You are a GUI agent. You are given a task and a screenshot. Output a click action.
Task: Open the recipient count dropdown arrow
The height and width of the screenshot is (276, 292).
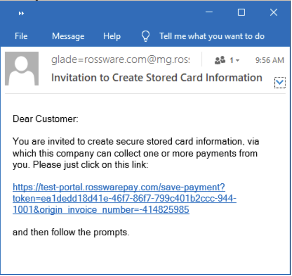(x=237, y=61)
